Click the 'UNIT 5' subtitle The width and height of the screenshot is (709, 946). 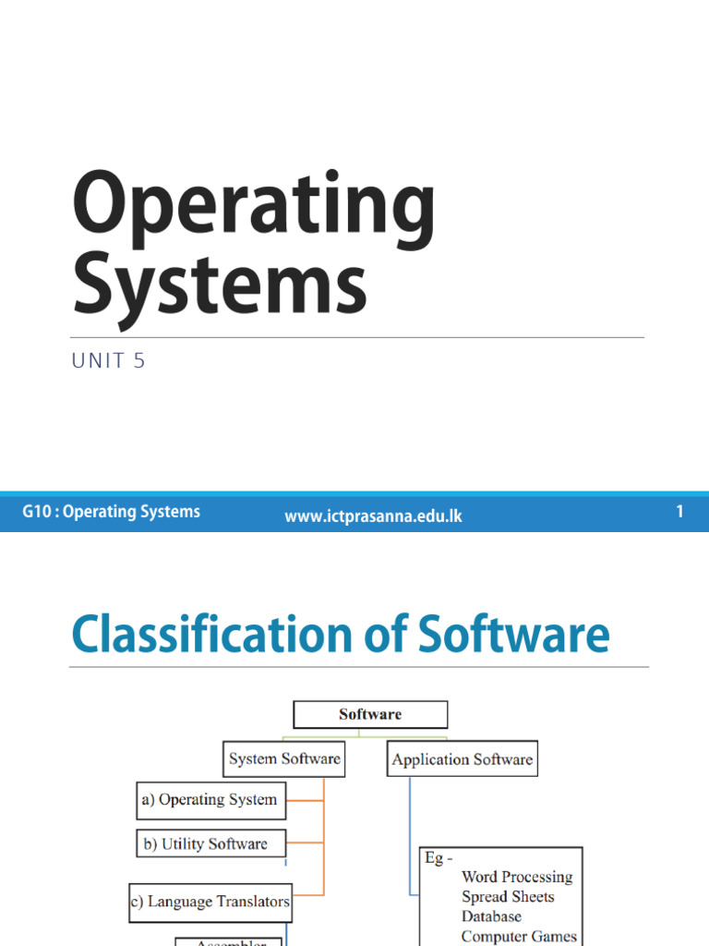click(109, 361)
